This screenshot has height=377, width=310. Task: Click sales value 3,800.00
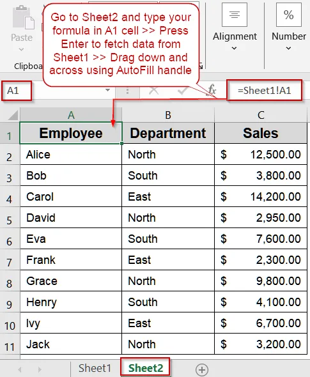[x=261, y=175]
